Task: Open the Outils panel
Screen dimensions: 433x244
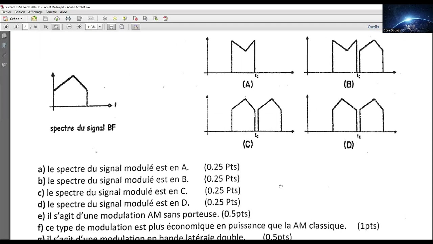Action: pos(373,27)
